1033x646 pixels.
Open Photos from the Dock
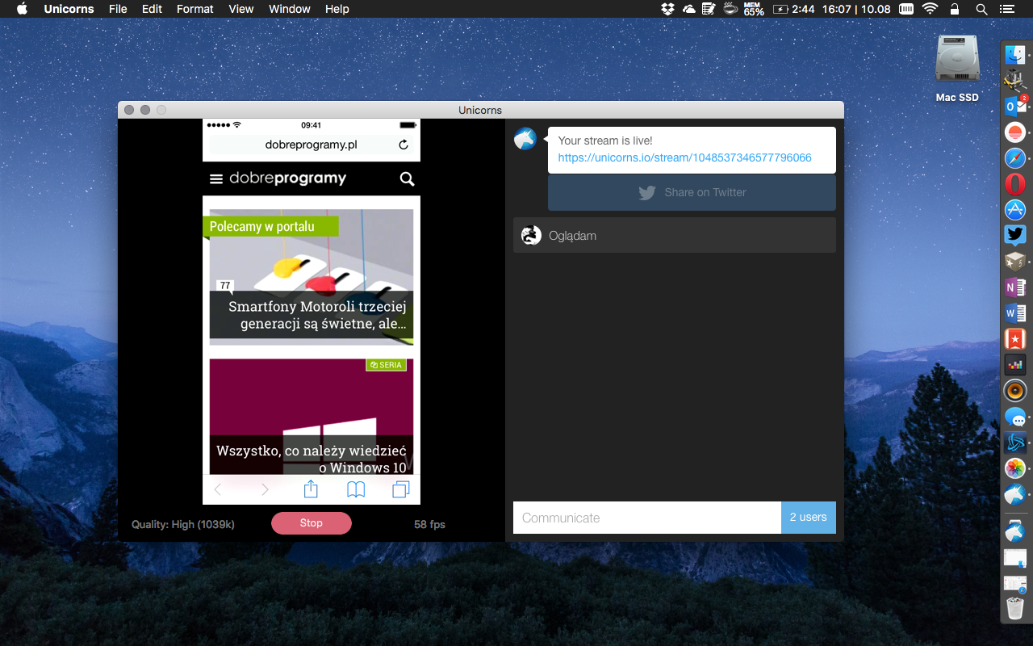(x=1014, y=468)
